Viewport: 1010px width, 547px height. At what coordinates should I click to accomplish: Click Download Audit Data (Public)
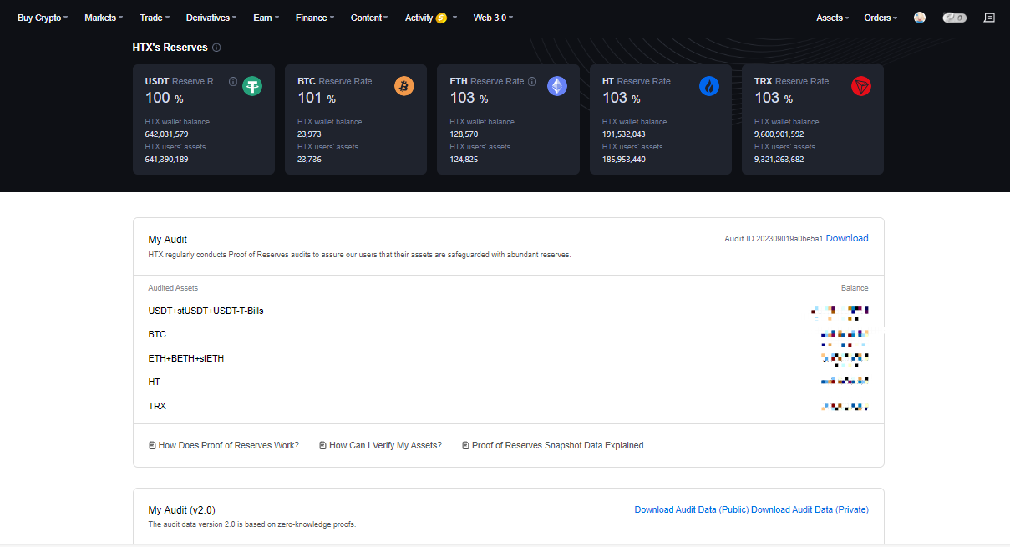point(692,509)
